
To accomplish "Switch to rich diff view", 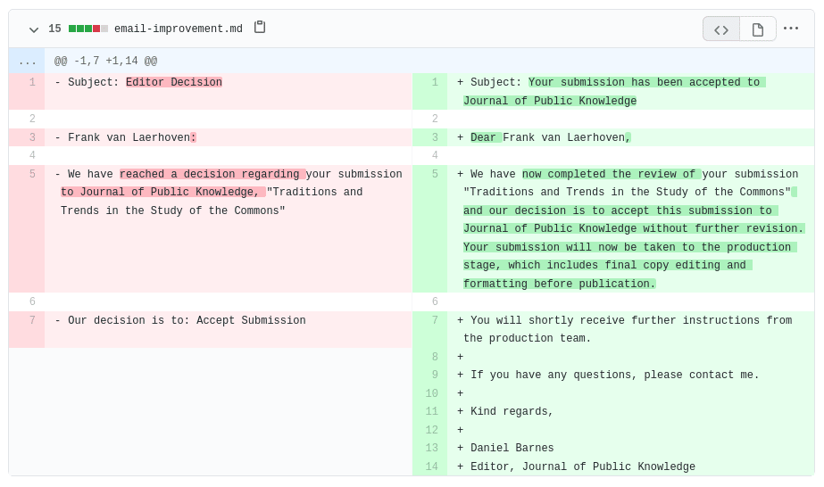I will (758, 29).
